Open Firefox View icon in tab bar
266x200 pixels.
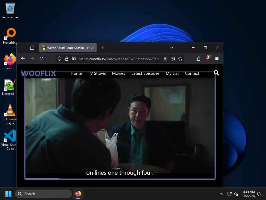32,48
